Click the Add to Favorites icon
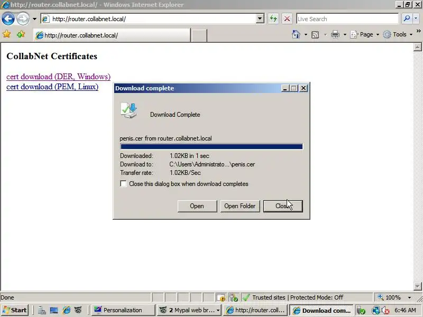Screen dimensions: 423x317 tap(21, 34)
